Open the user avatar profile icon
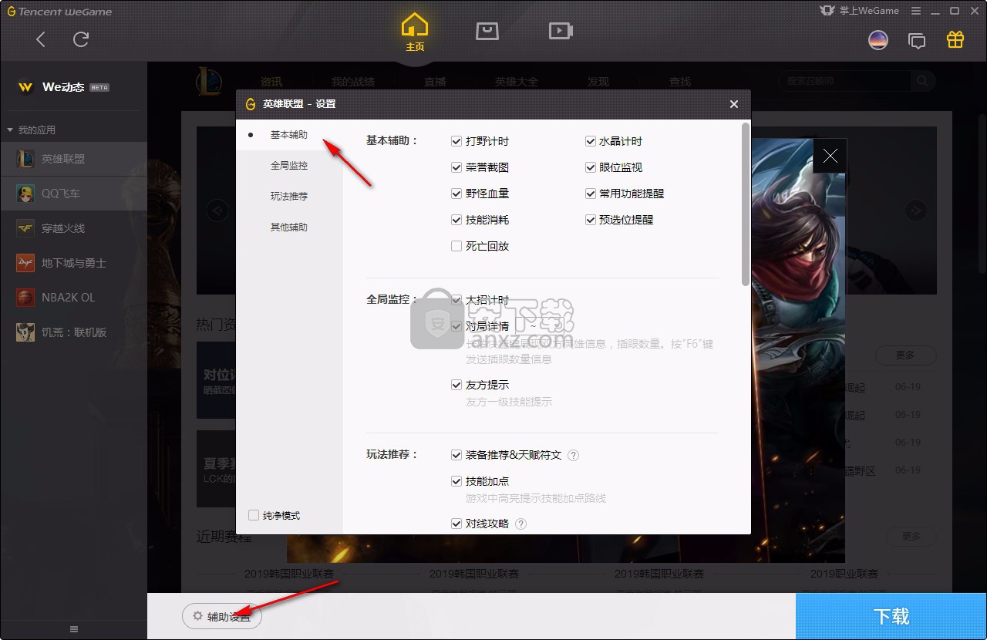 (878, 40)
